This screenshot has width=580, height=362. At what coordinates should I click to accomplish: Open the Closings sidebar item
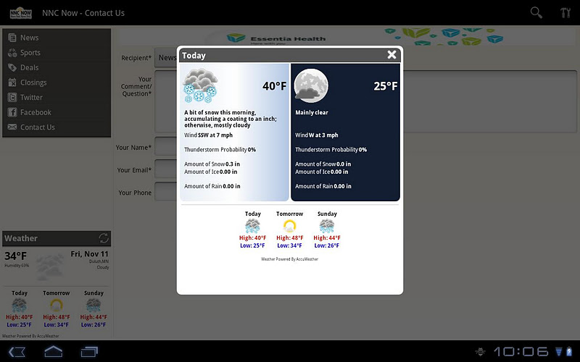point(57,83)
